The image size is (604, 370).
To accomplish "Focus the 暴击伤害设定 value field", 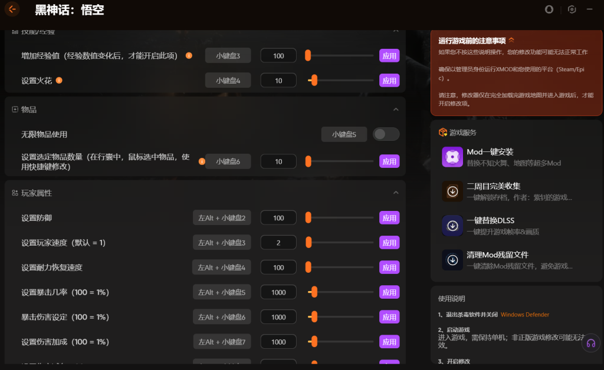I will click(x=278, y=317).
